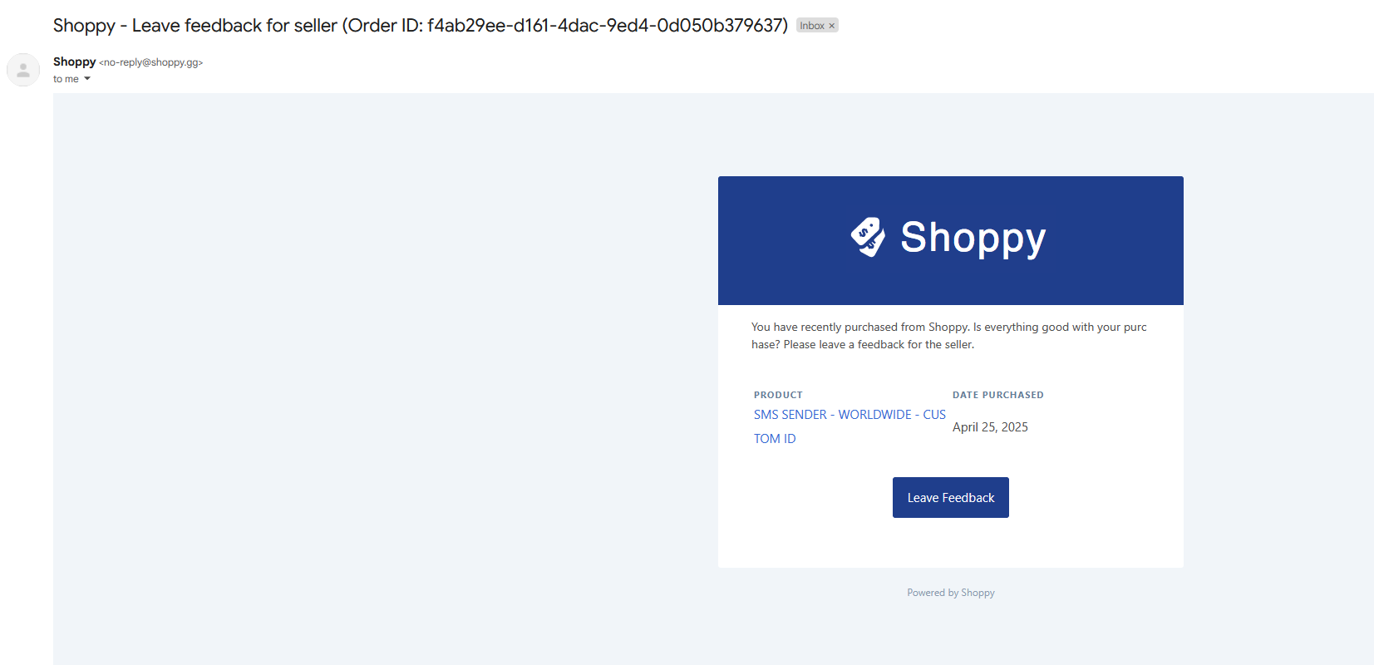
Task: Click the DATE PURCHASED column label
Action: (997, 395)
